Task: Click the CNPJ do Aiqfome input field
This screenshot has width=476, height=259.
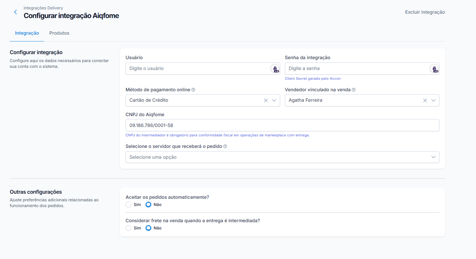Action: tap(282, 125)
